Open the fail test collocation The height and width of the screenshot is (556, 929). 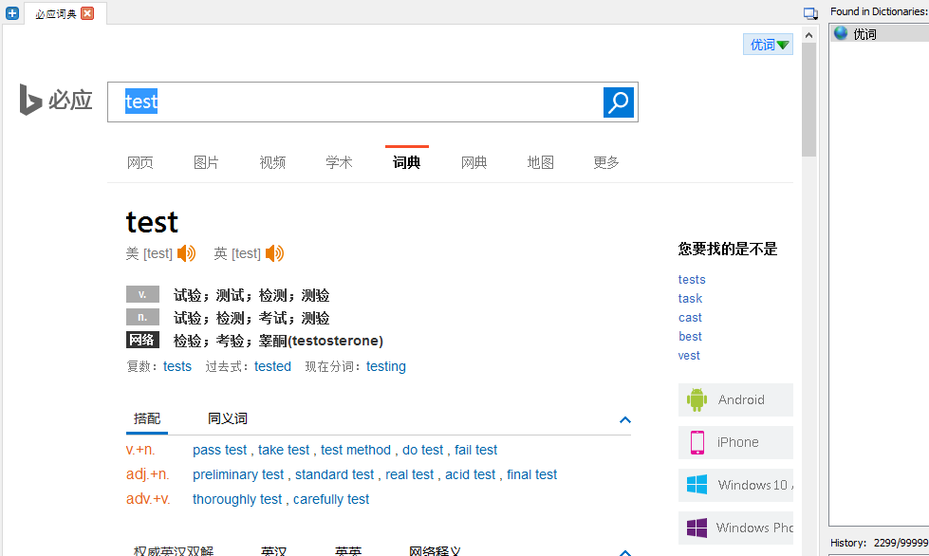475,450
